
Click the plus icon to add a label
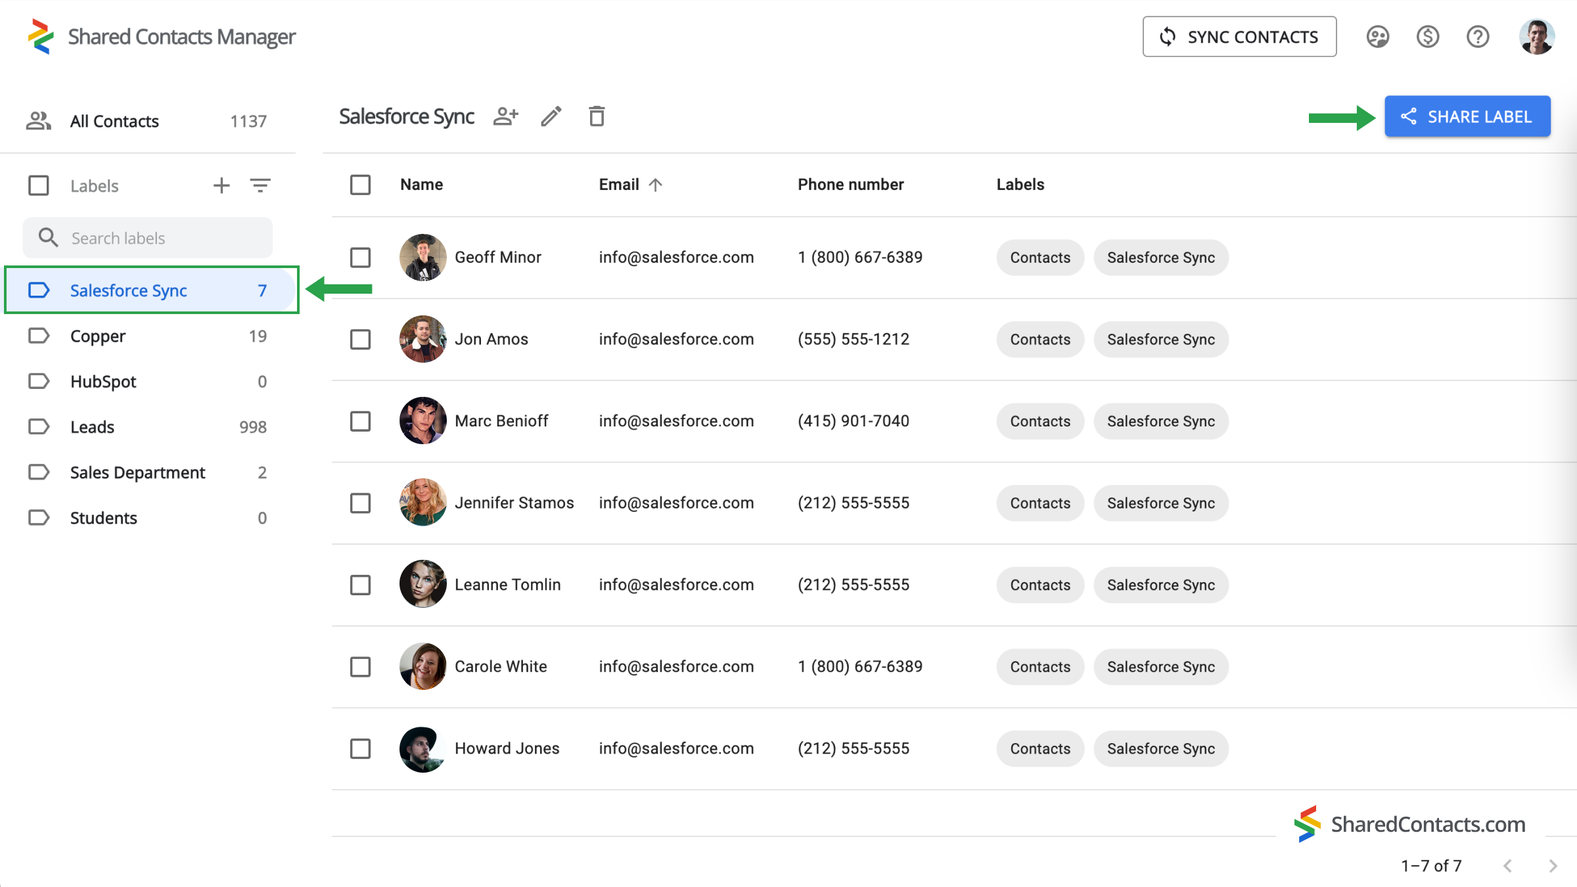221,185
